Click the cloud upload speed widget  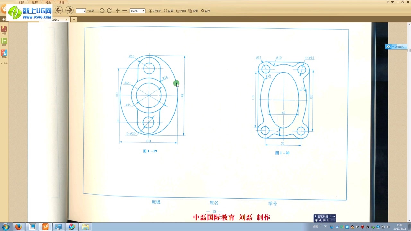point(396,47)
